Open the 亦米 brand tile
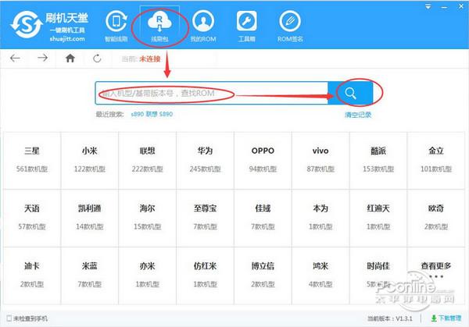Viewport: 469px width, 327px height. (x=148, y=275)
